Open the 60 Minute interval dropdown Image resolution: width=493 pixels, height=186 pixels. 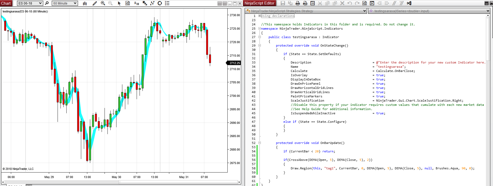pos(65,3)
